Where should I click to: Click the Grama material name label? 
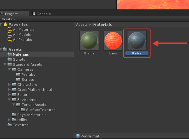(89, 53)
